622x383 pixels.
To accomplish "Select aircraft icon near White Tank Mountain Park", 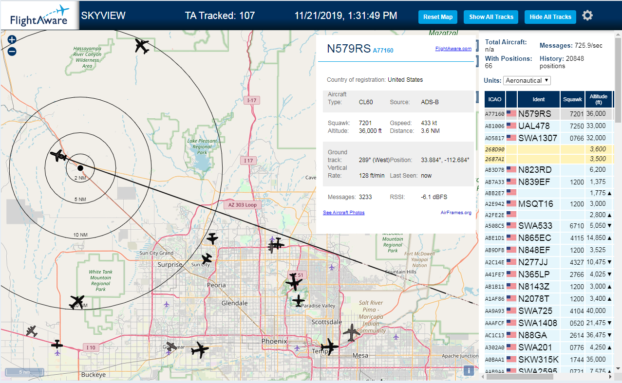I will tap(77, 302).
